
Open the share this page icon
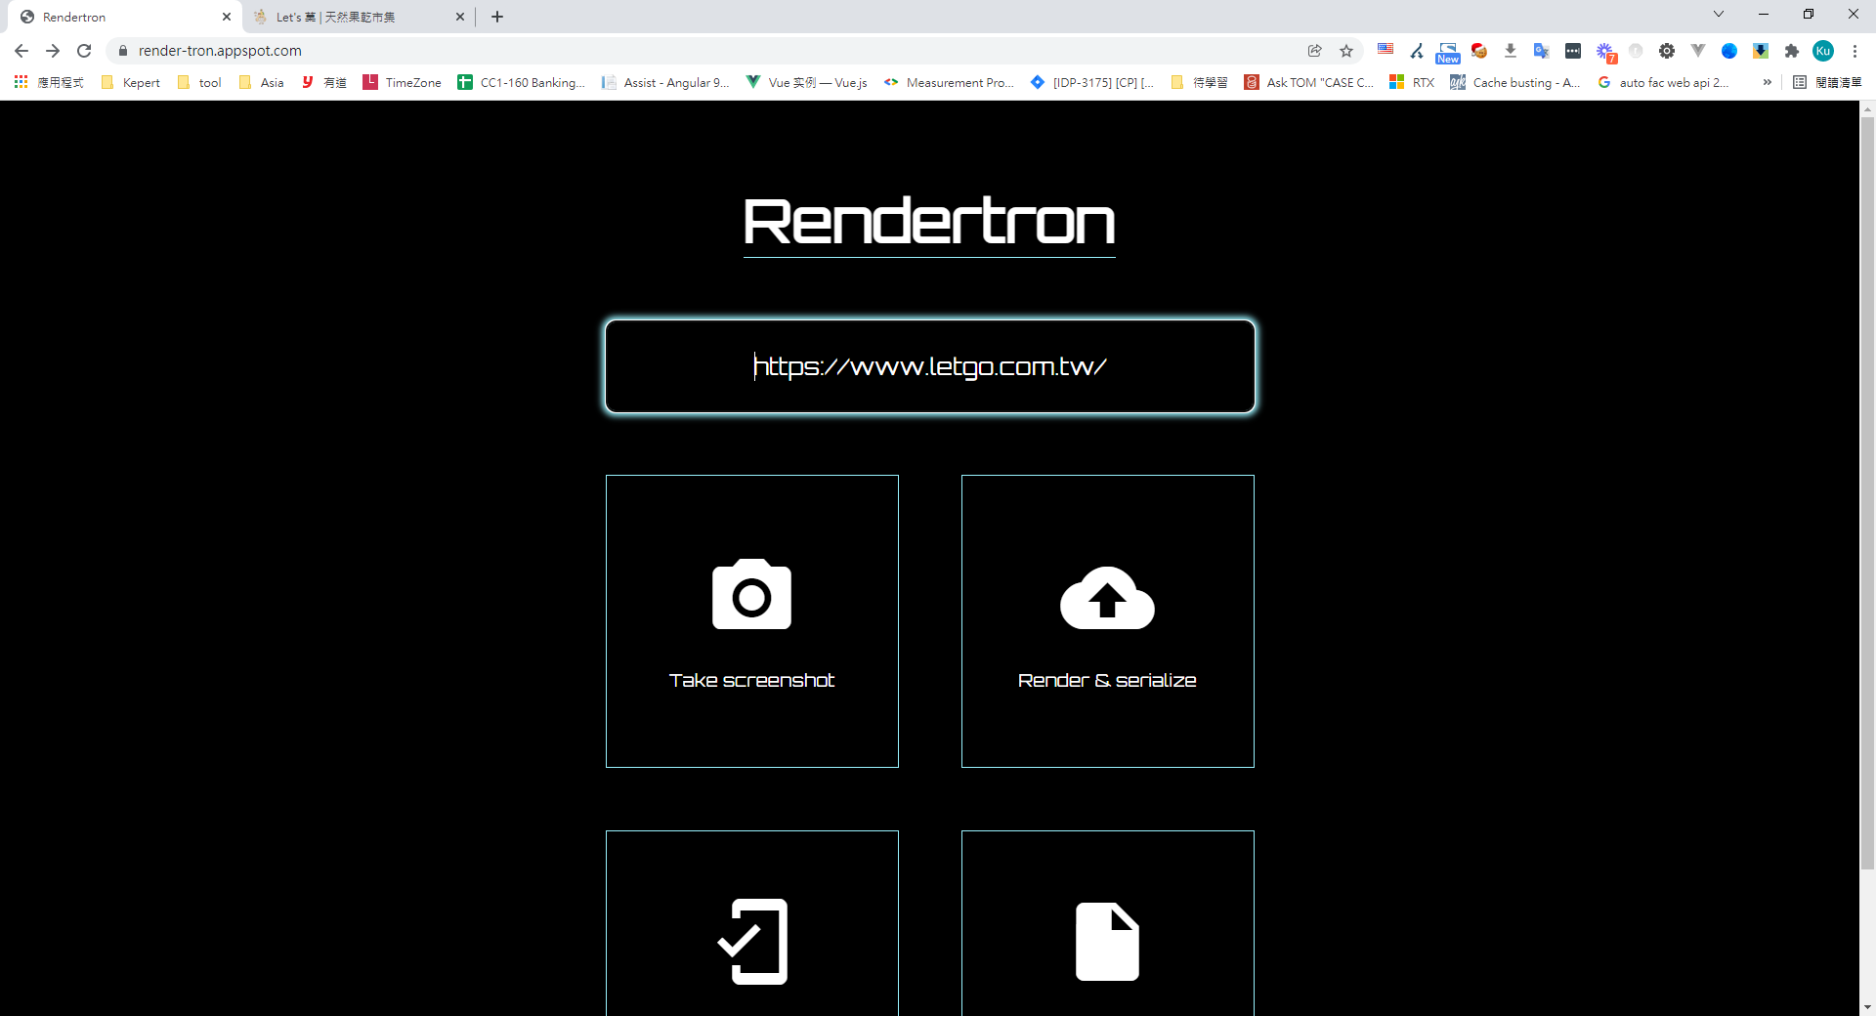coord(1315,51)
